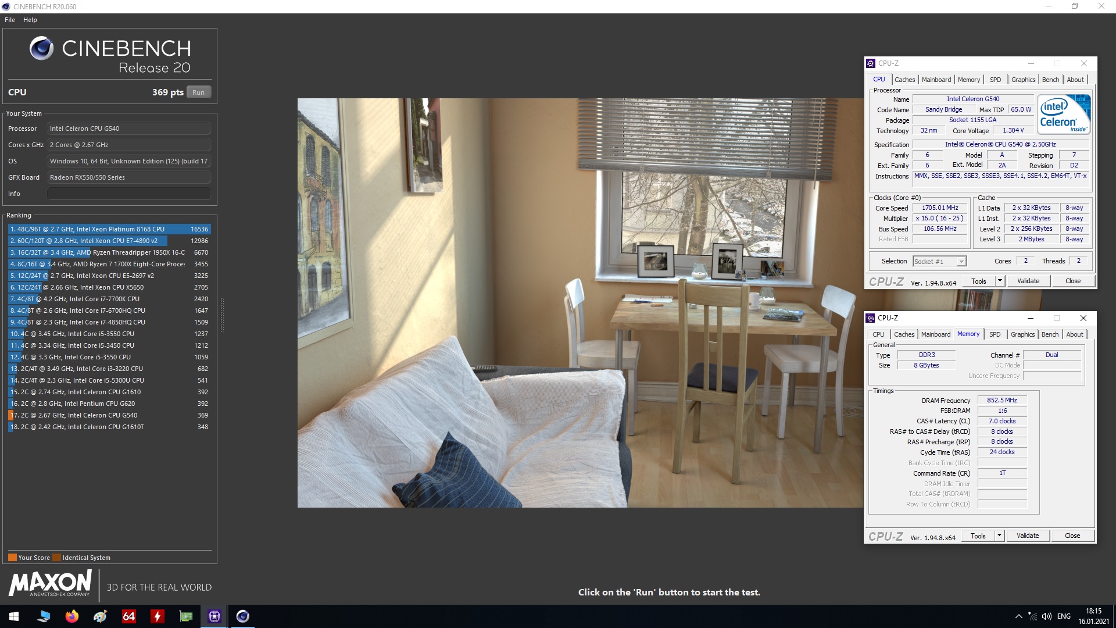This screenshot has width=1116, height=628.
Task: Click the panel splitter handle beside ranking
Action: coord(222,314)
